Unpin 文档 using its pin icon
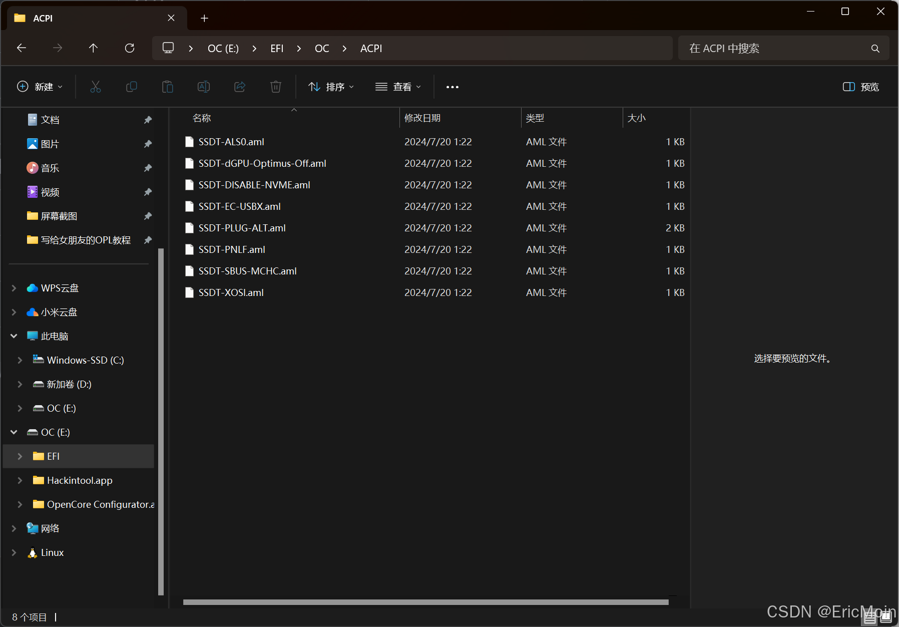 tap(148, 120)
